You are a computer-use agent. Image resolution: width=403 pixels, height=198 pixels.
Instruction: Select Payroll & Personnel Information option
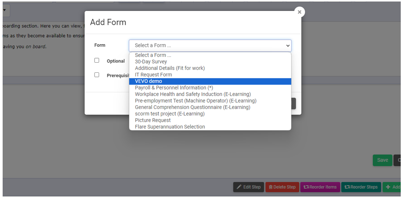click(x=210, y=88)
